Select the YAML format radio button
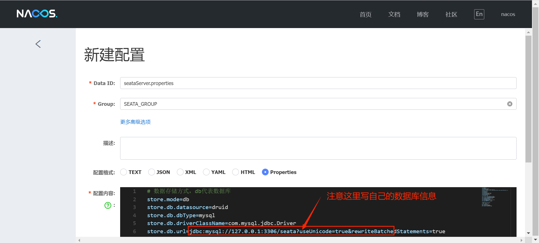This screenshot has width=539, height=243. [206, 172]
